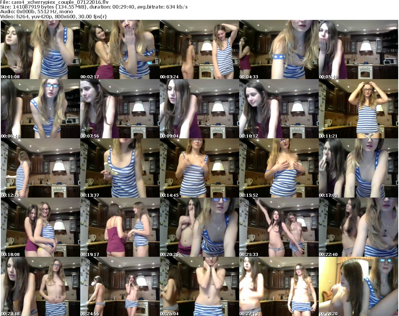399x316 pixels.
Task: Select the thumbnail timestamped 00:07:56
Action: click(120, 109)
